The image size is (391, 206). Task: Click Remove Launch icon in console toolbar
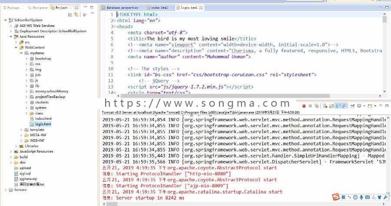point(310,106)
